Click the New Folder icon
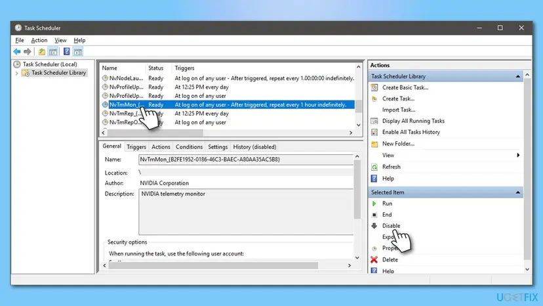543x306 pixels. (374, 144)
